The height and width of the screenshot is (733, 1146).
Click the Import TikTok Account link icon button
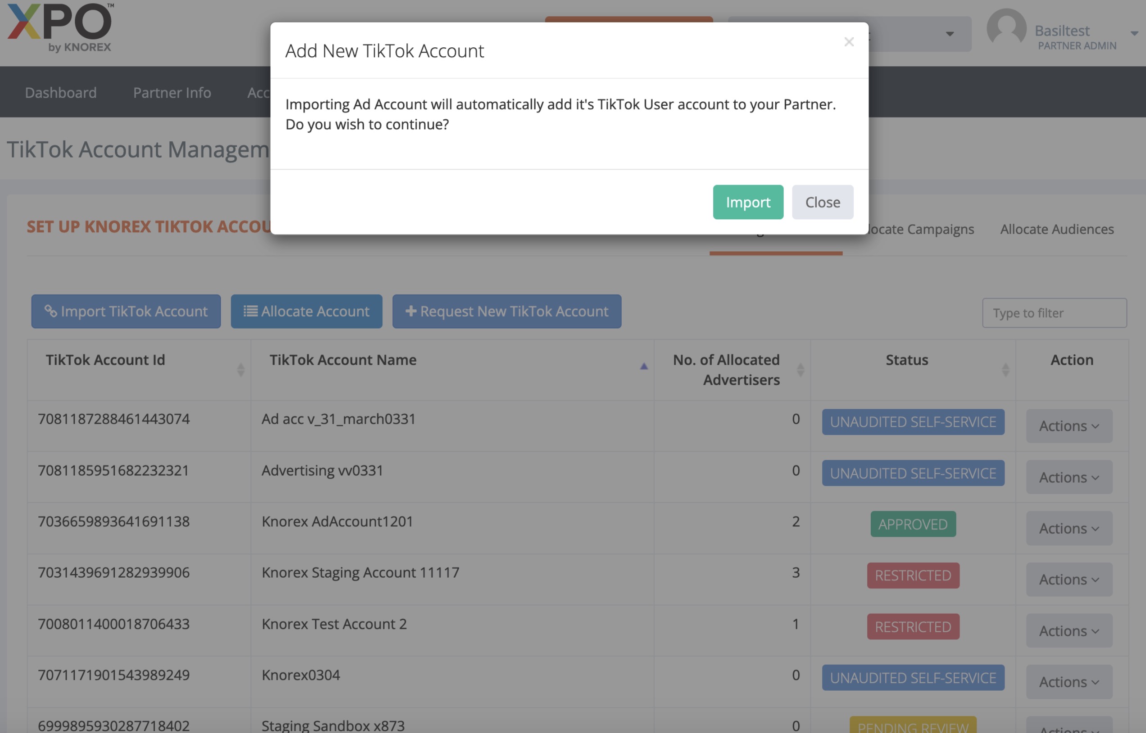[x=126, y=311]
